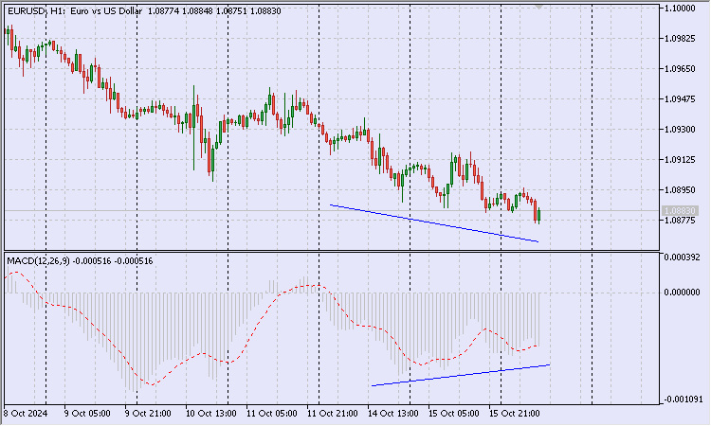Click the 10 Oct 13:00 time label
This screenshot has width=711, height=426.
pos(210,414)
